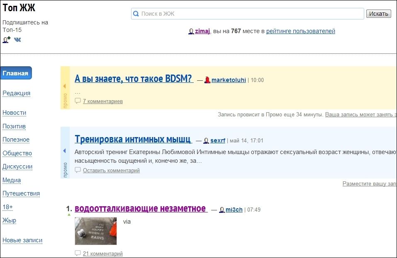This screenshot has height=258, width=397.
Task: Open the Дискуссии category
Action: pyautogui.click(x=17, y=167)
